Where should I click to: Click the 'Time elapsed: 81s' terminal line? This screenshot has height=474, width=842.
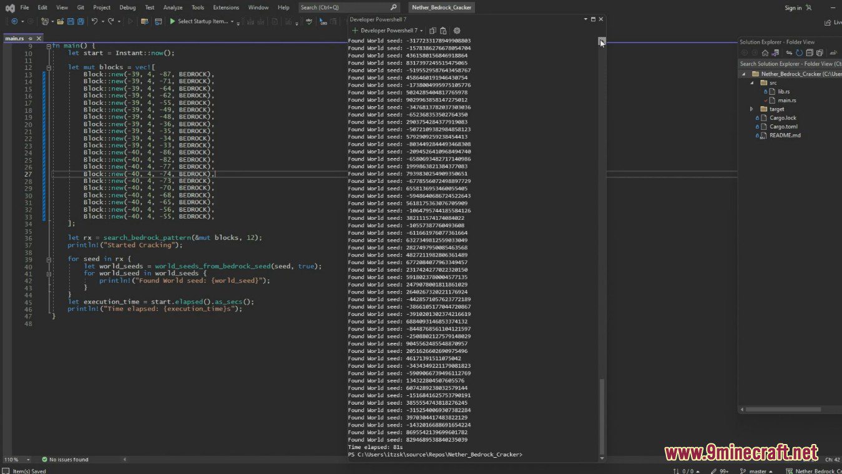tap(375, 447)
